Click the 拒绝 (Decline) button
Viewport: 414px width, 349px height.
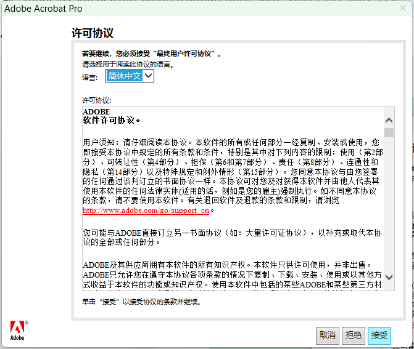point(354,335)
